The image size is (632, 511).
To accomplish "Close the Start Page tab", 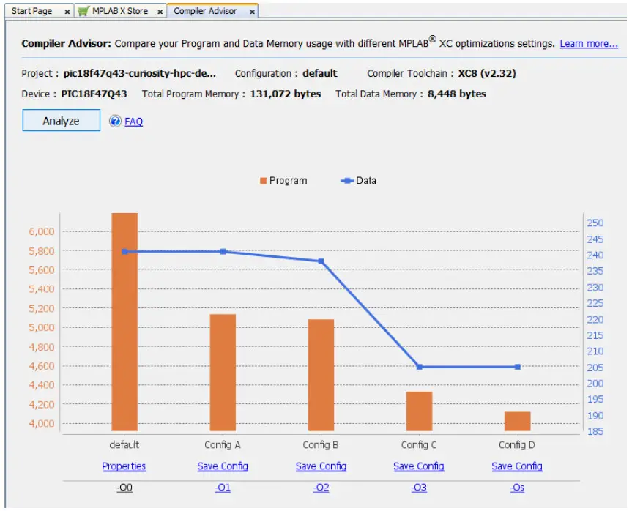I will point(67,12).
